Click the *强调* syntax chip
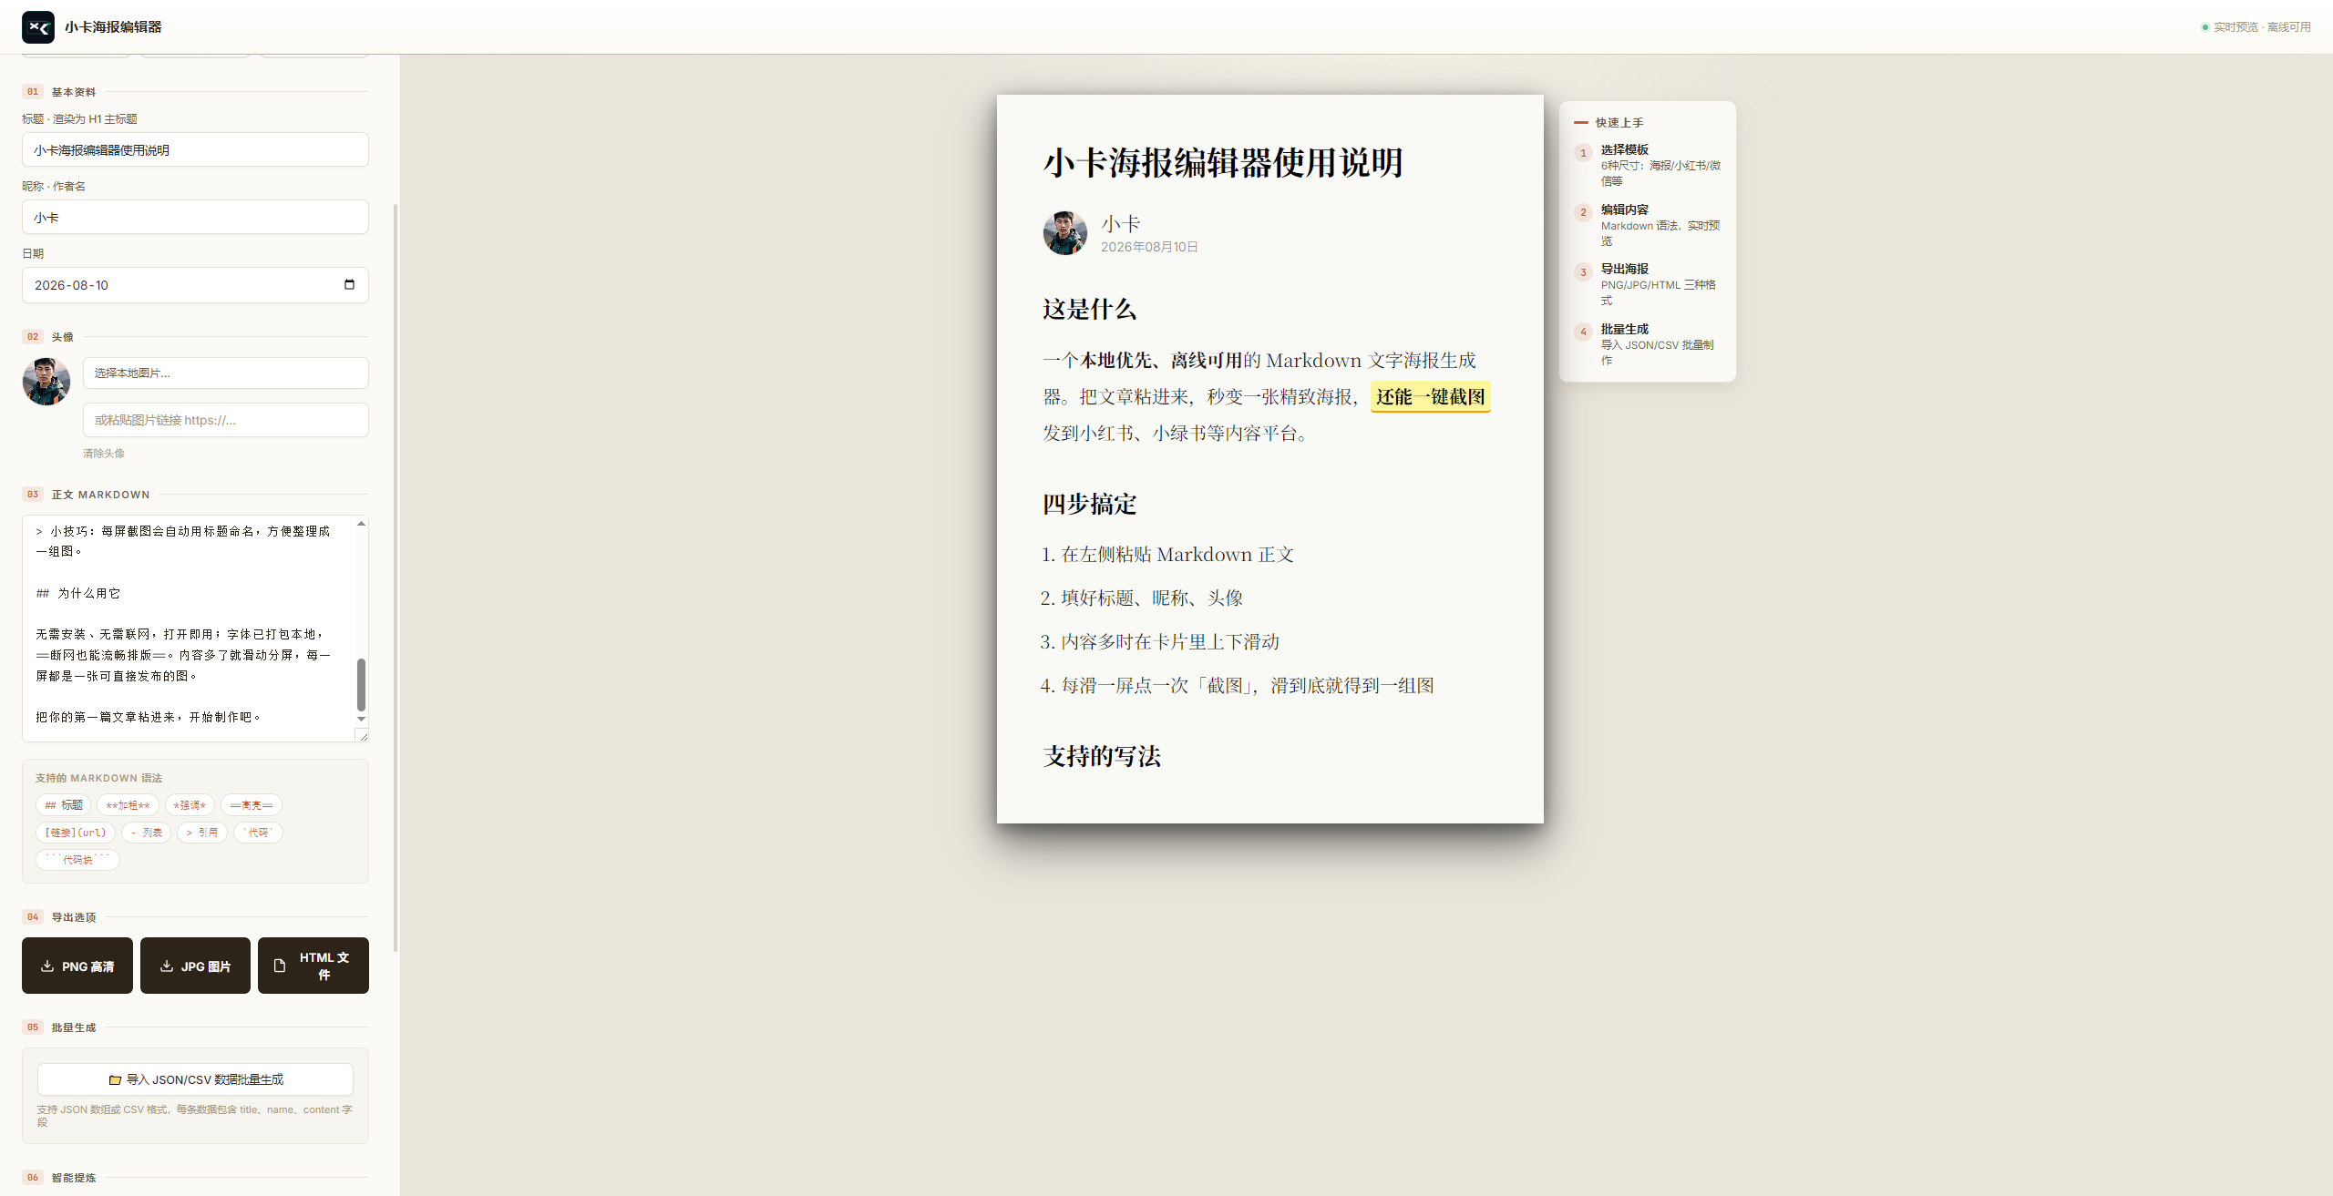 pyautogui.click(x=190, y=805)
